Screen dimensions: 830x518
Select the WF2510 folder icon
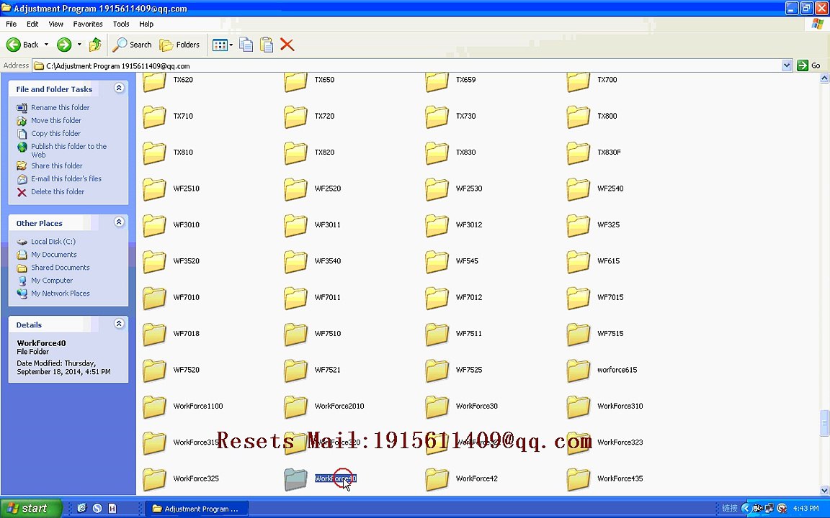[x=155, y=188]
